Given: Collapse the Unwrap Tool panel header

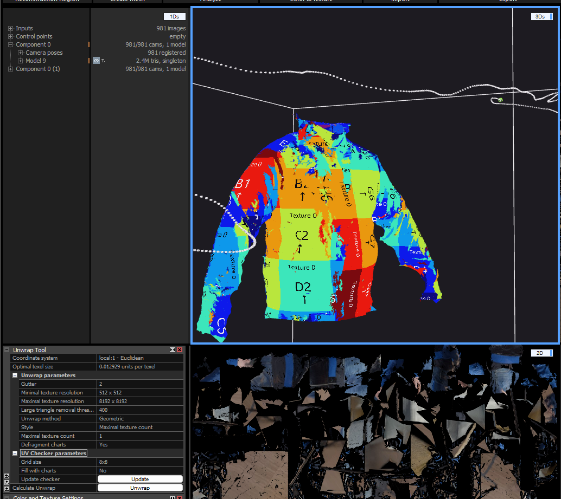Looking at the screenshot, I should 7,350.
